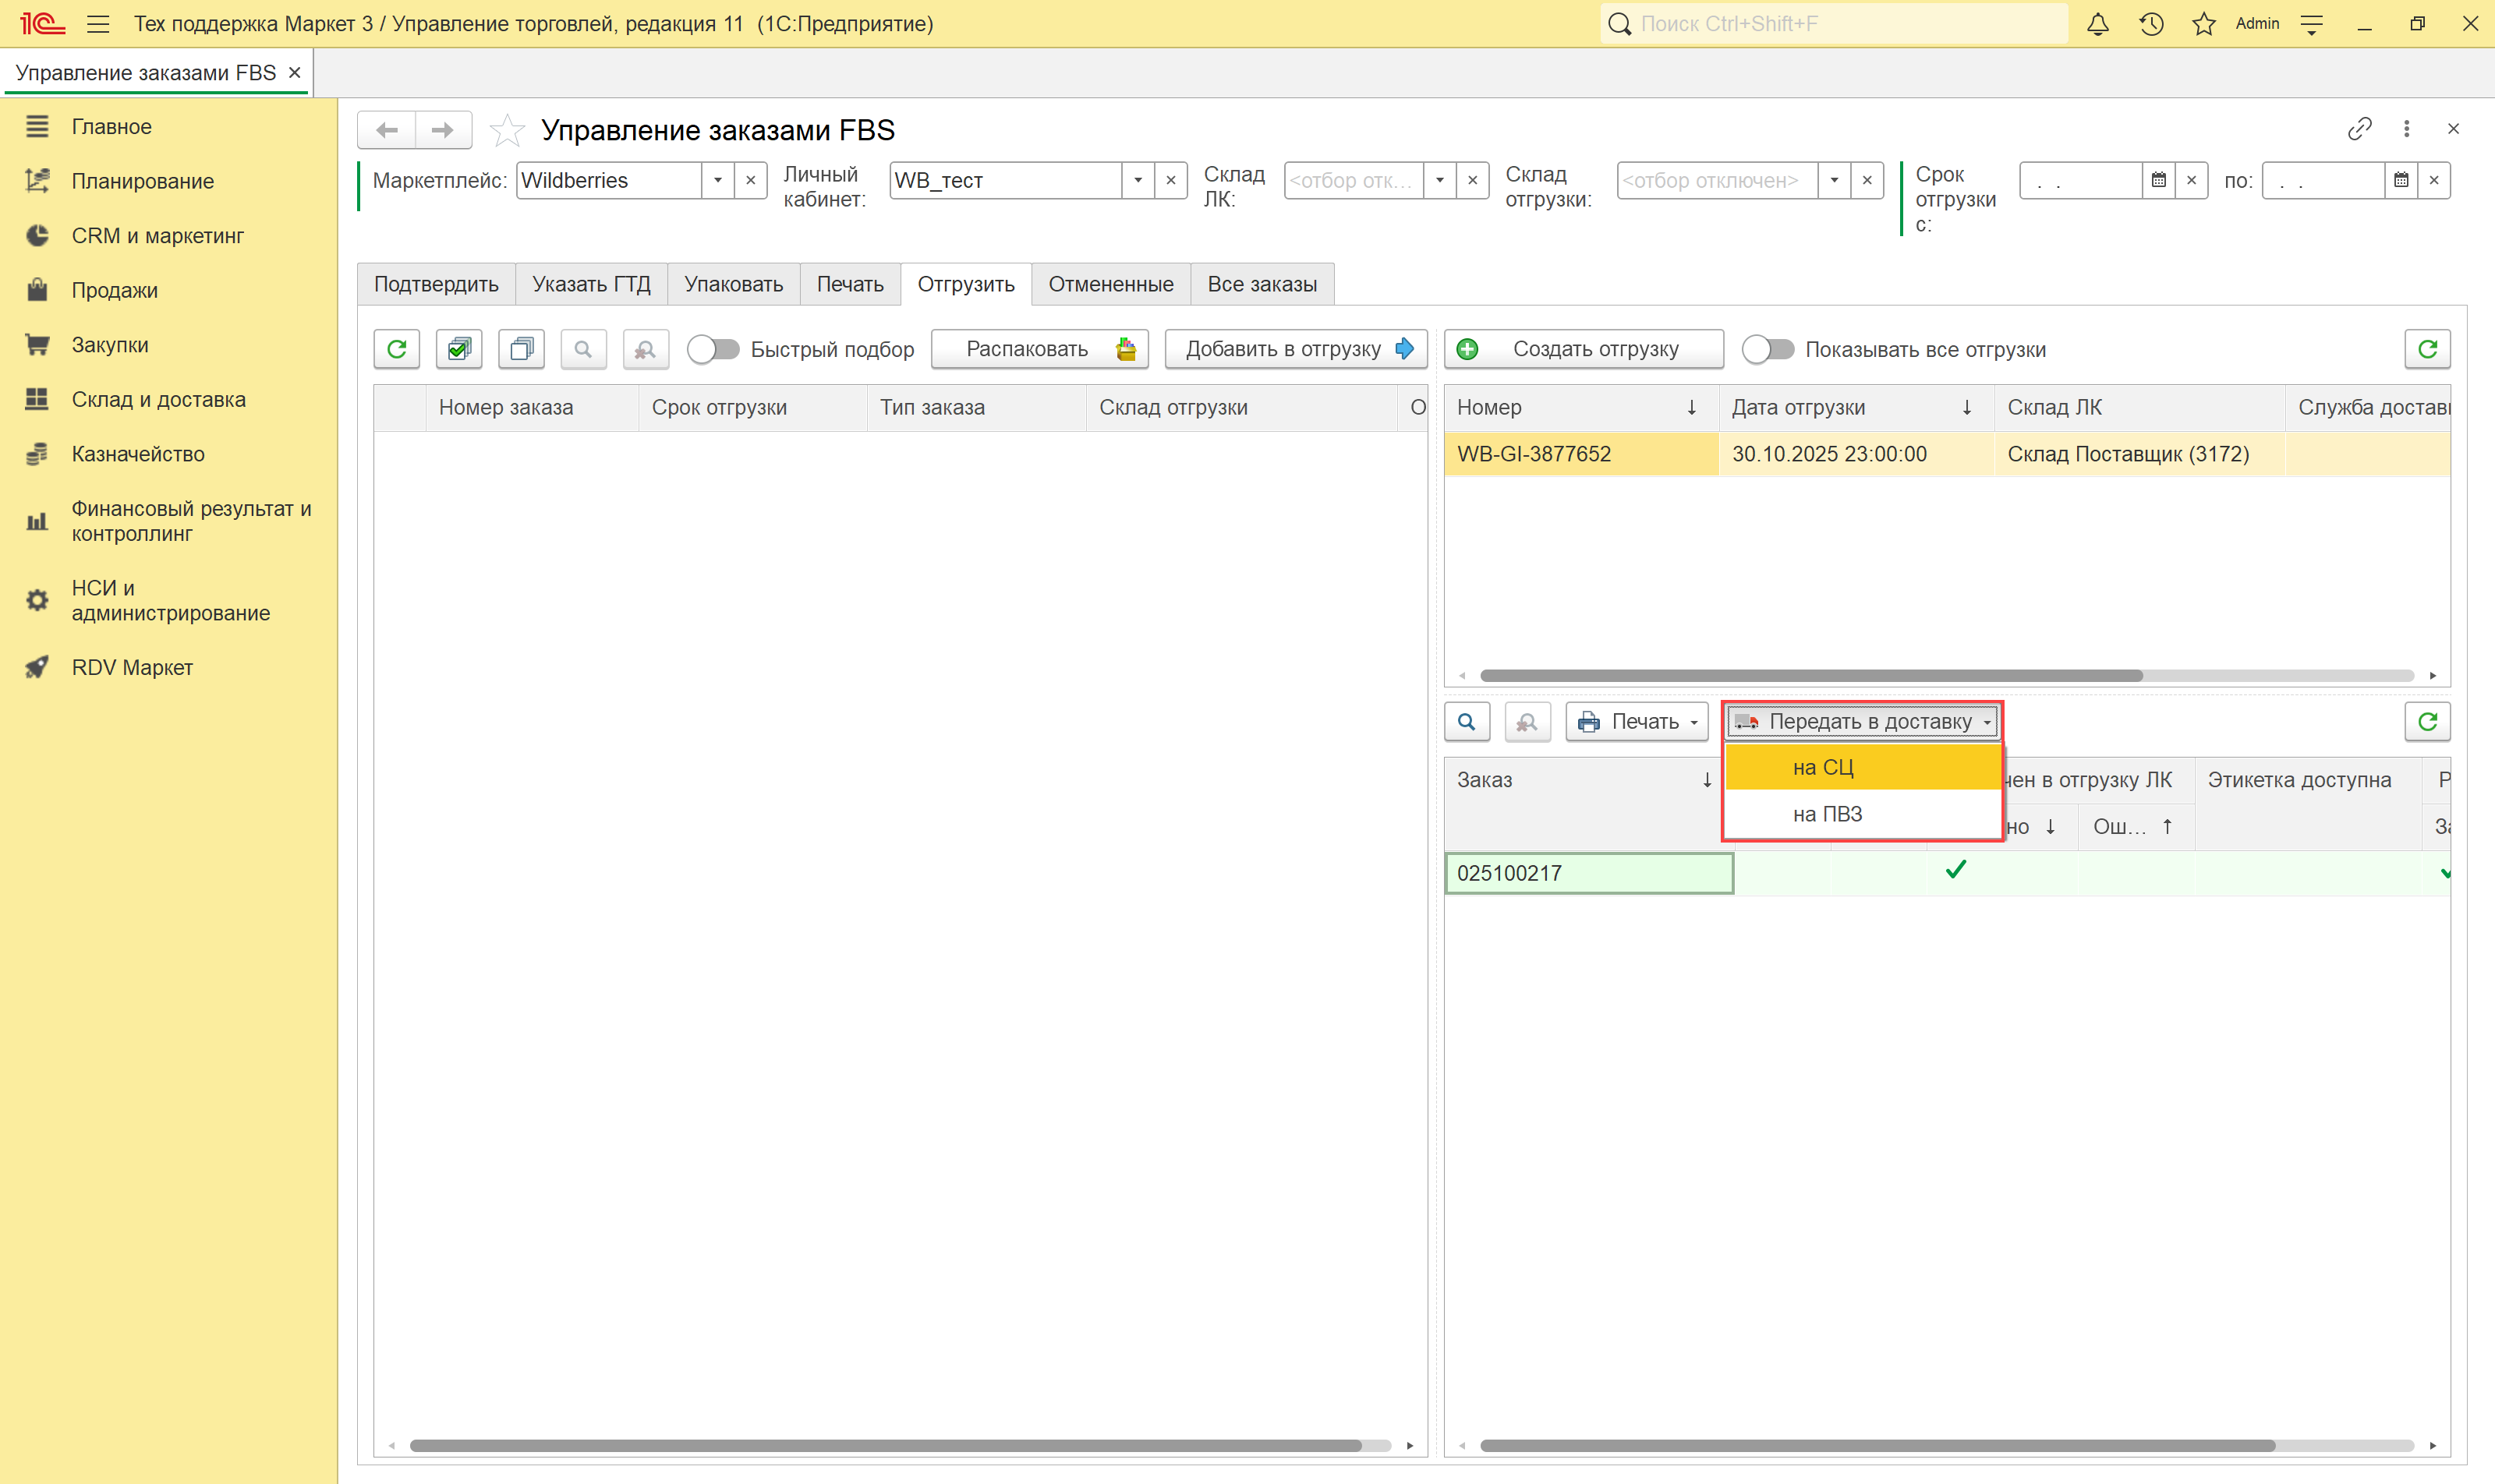Refresh the shipments list on the right
The width and height of the screenshot is (2495, 1484).
click(x=2427, y=349)
